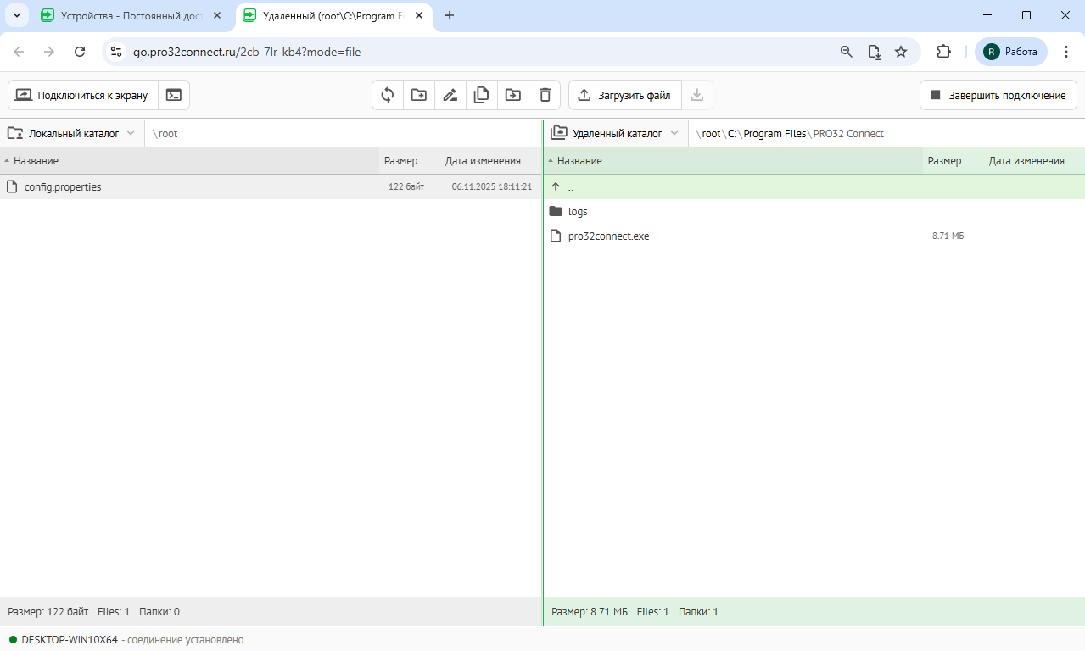Expand the Локальный каталог dropdown
Viewport: 1085px width, 651px height.
pyautogui.click(x=72, y=133)
